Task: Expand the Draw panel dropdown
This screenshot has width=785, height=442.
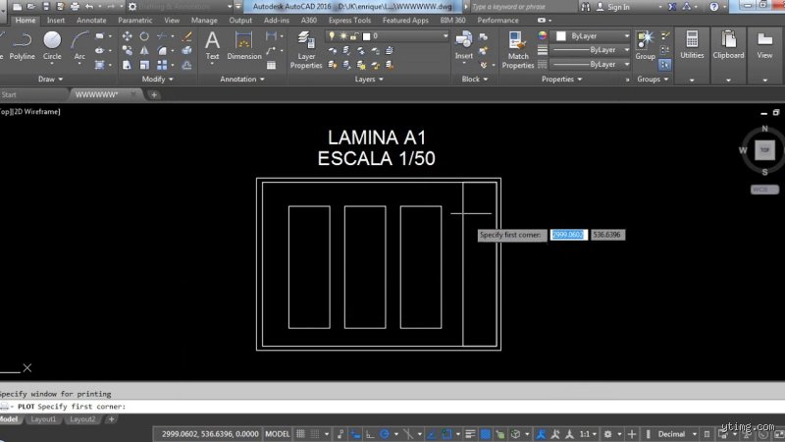Action: point(51,80)
